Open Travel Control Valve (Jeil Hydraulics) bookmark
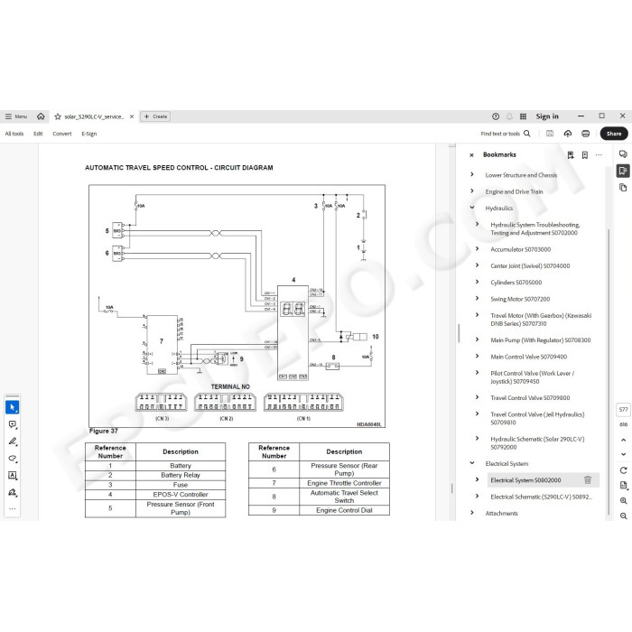The height and width of the screenshot is (632, 632). [537, 418]
